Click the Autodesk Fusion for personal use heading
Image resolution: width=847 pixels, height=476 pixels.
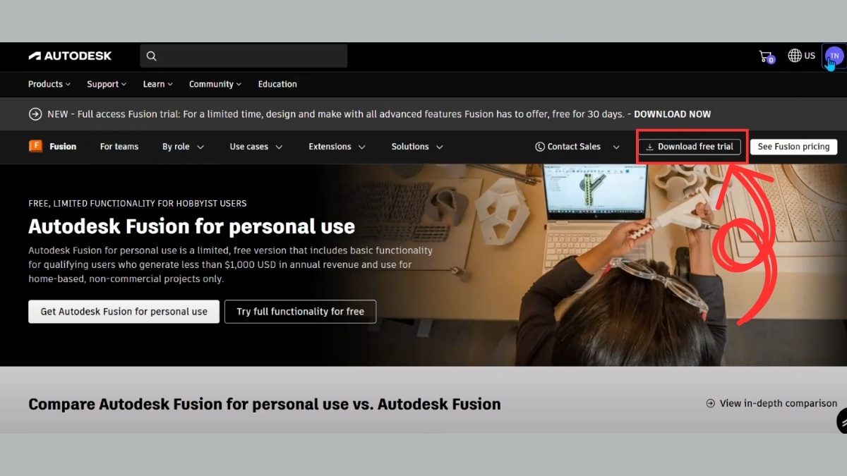[191, 226]
